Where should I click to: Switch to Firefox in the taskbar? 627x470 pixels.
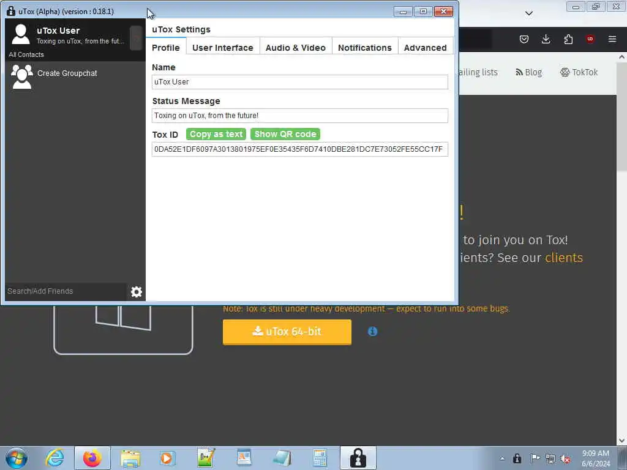click(92, 458)
